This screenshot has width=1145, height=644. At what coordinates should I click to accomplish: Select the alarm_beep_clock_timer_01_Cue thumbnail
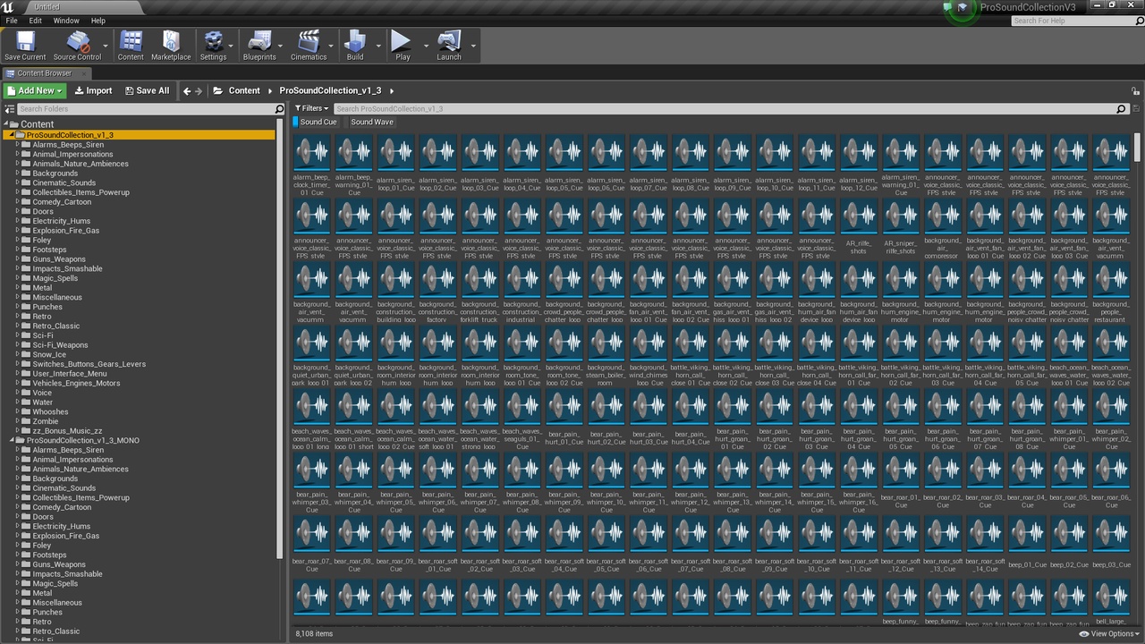coord(312,153)
